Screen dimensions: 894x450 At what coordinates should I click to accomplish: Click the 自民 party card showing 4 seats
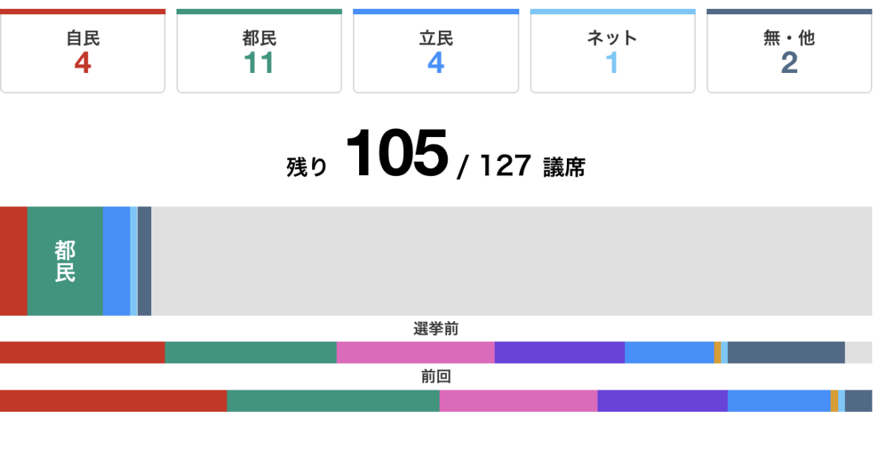83,52
